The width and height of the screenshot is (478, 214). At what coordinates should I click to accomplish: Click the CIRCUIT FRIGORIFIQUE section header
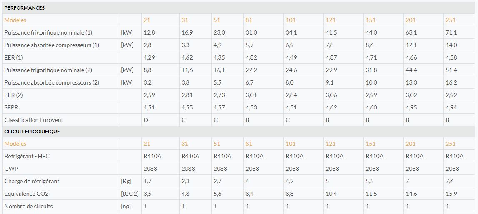[32, 132]
